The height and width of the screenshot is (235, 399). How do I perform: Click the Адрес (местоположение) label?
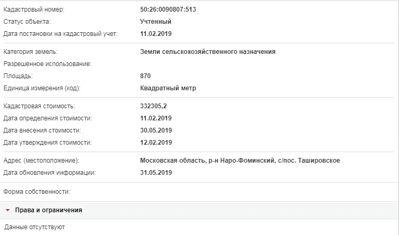[x=41, y=161]
